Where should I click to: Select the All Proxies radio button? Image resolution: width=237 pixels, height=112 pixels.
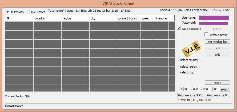click(x=7, y=12)
